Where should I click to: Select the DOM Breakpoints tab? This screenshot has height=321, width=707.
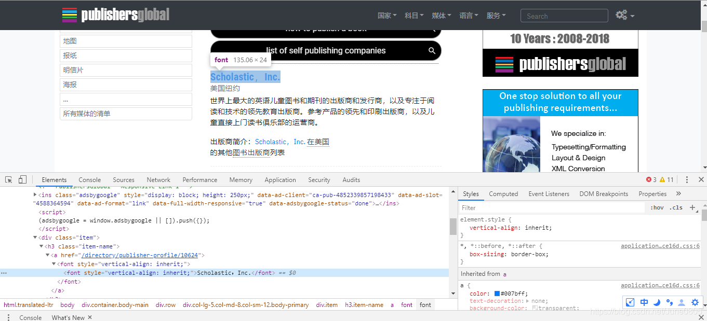click(x=604, y=193)
